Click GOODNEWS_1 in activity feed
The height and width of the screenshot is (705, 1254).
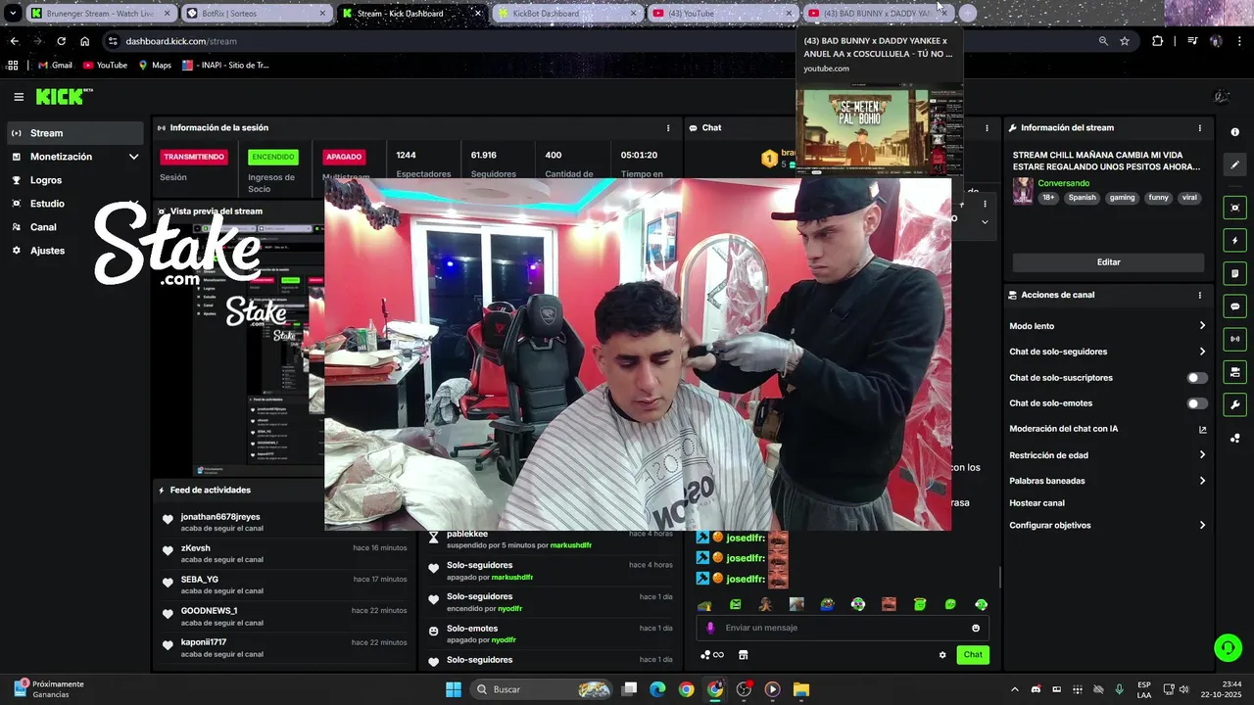209,611
